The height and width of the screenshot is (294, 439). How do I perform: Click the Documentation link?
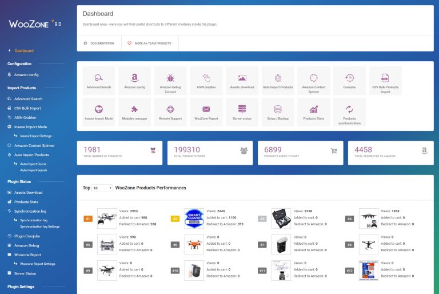coord(99,43)
